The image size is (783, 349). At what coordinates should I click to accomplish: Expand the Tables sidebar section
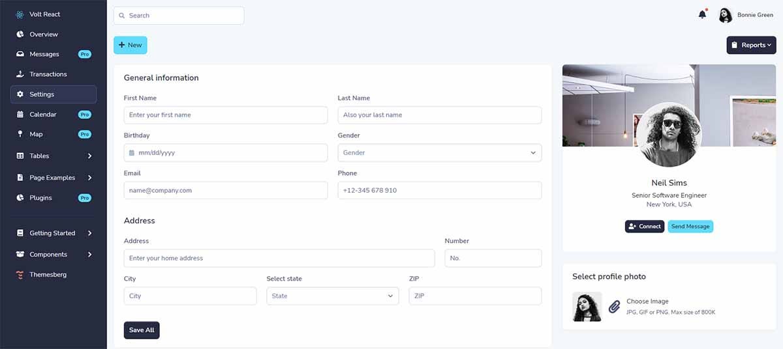54,156
